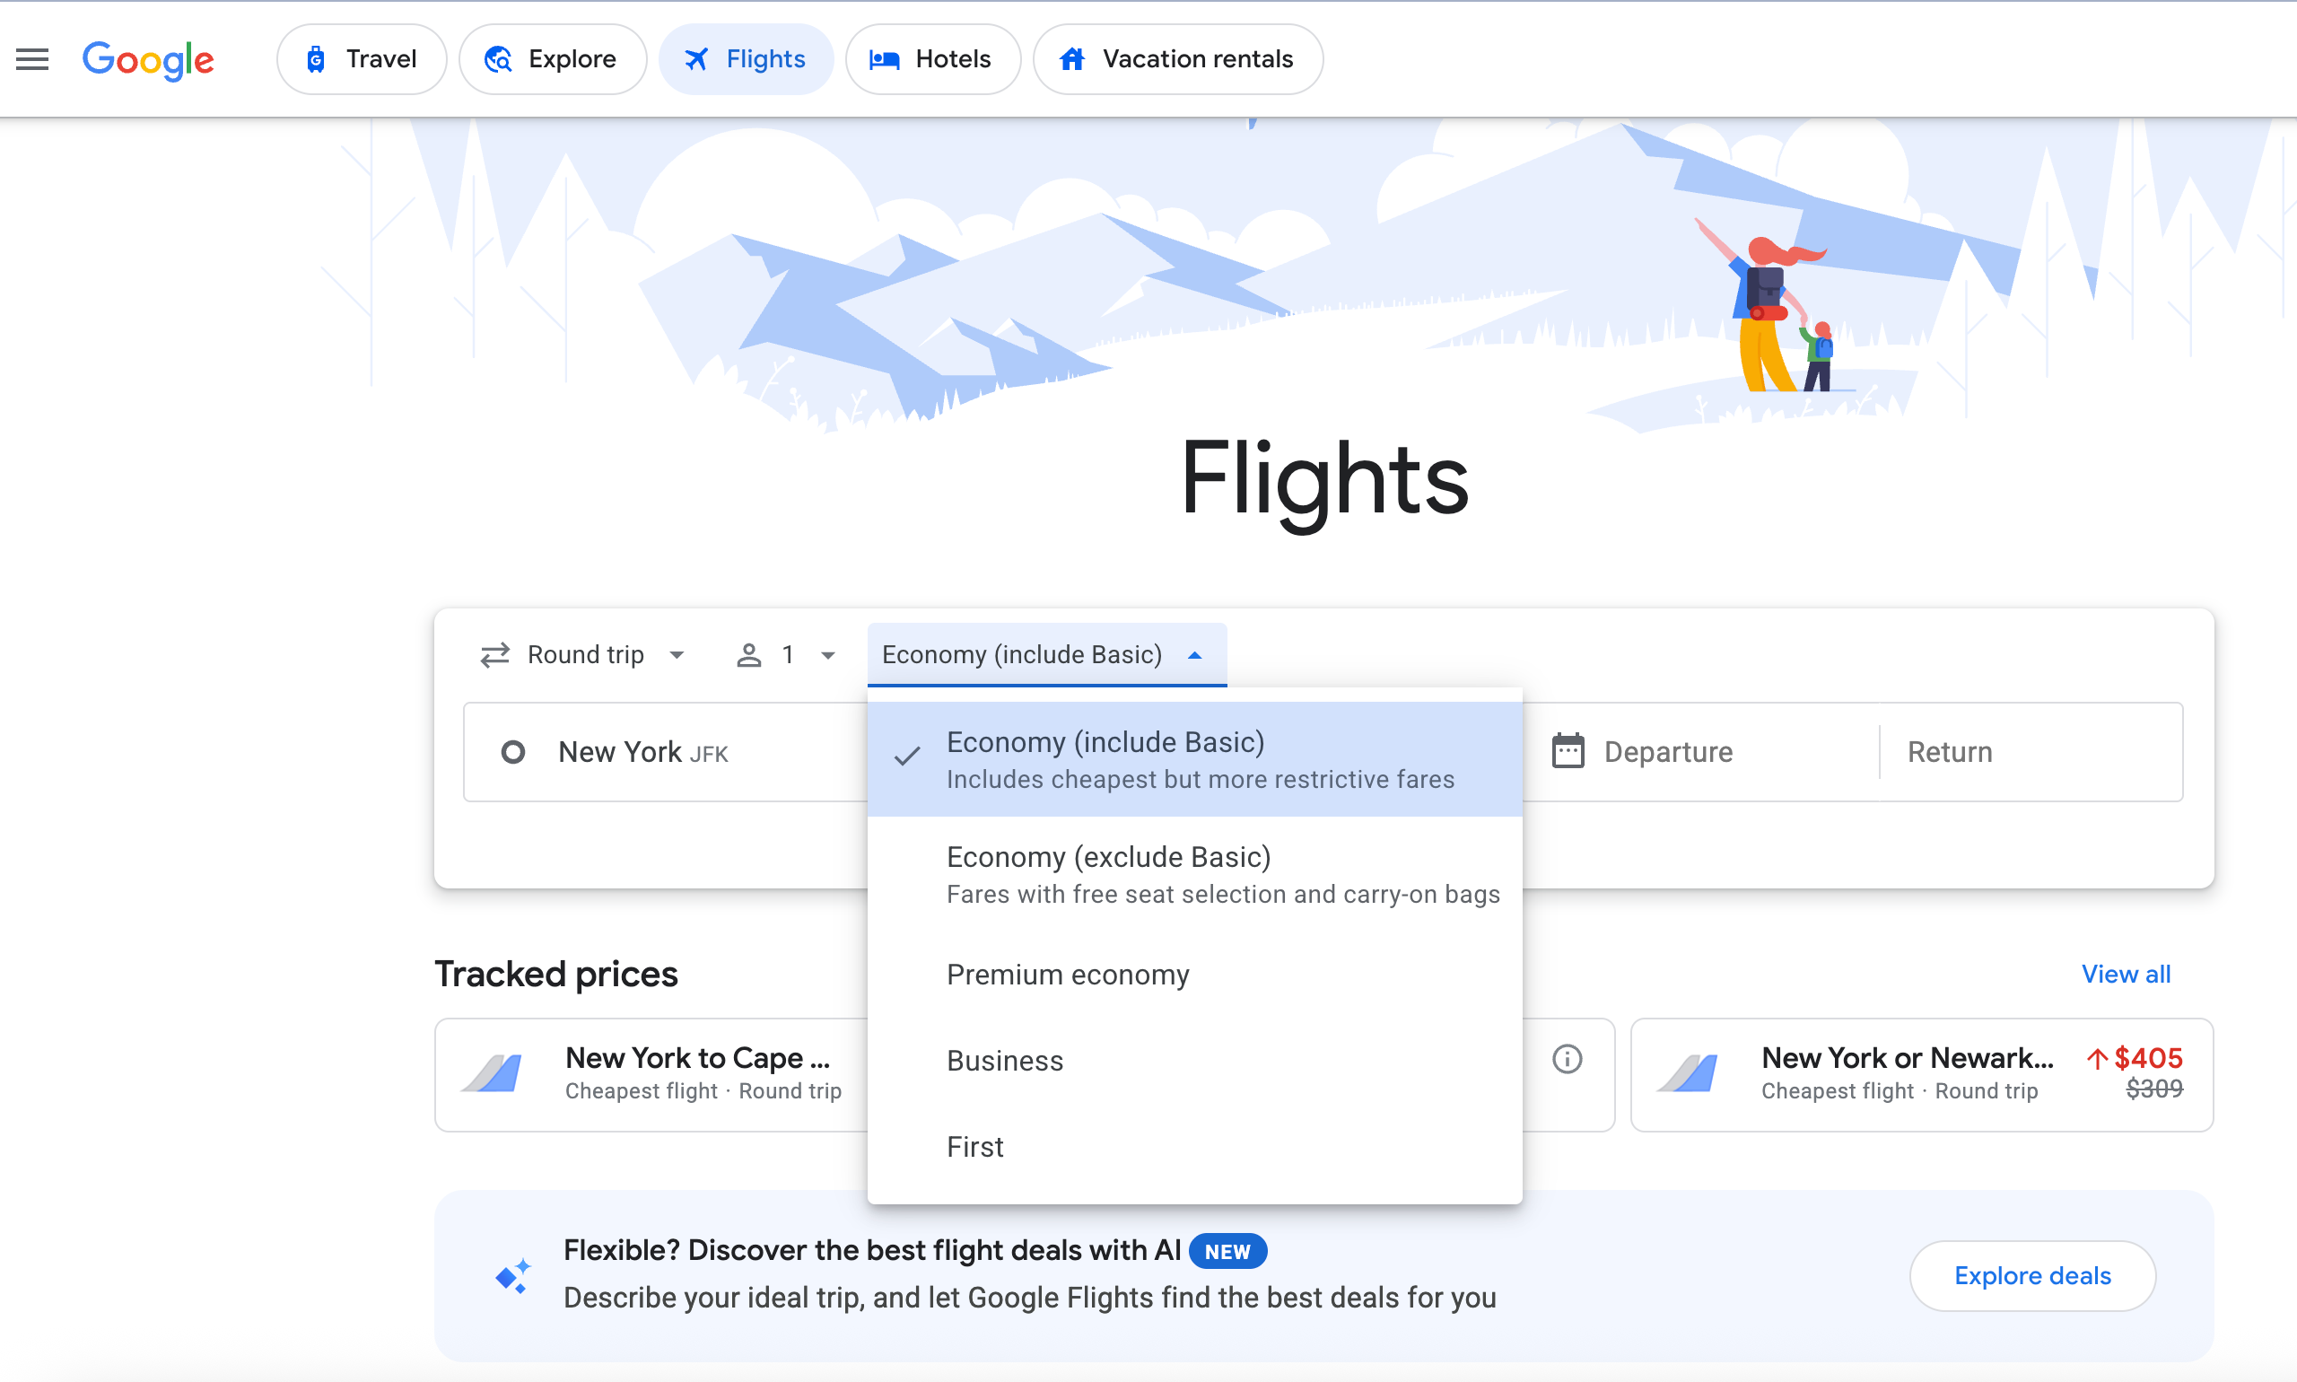
Task: Click the calendar icon beside Departure
Action: point(1567,751)
